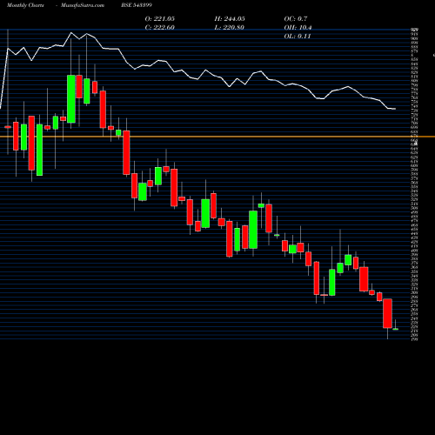Click the open value "O: 221.05"
435x435 pixels.
click(160, 19)
